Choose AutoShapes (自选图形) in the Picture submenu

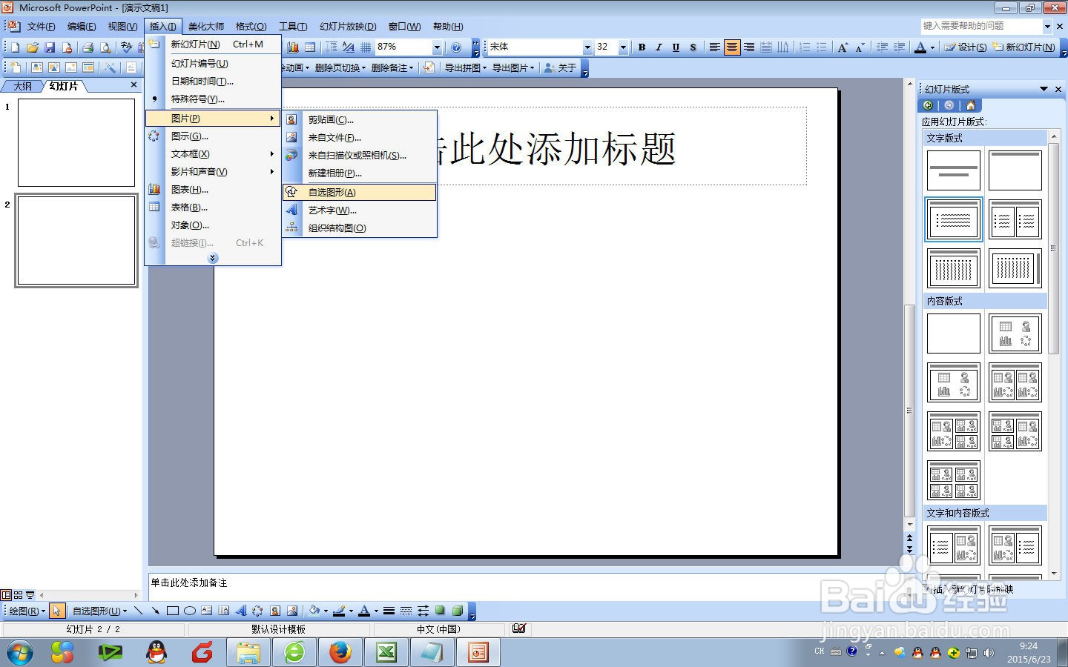pos(360,192)
